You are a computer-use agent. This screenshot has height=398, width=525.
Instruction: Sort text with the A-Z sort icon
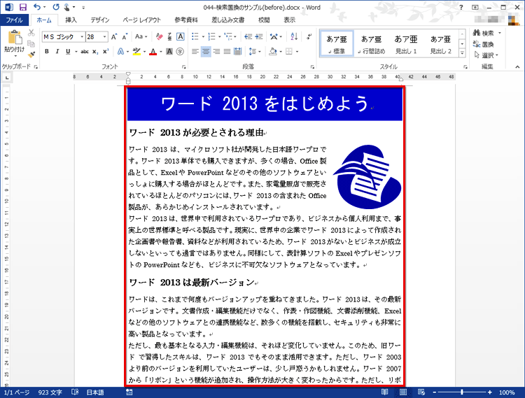(x=294, y=36)
